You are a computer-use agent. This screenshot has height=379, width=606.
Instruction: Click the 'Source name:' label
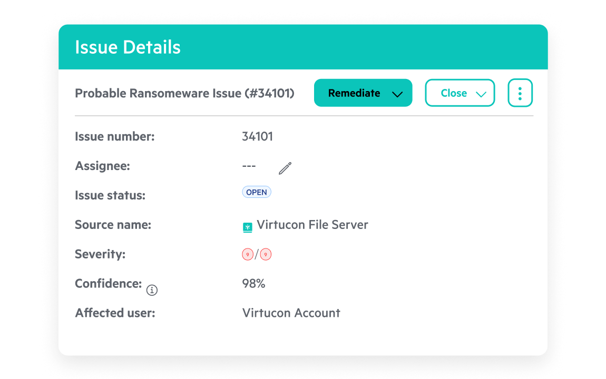click(113, 225)
